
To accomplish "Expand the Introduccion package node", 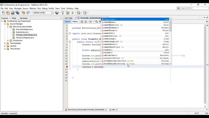I will point(8,40).
